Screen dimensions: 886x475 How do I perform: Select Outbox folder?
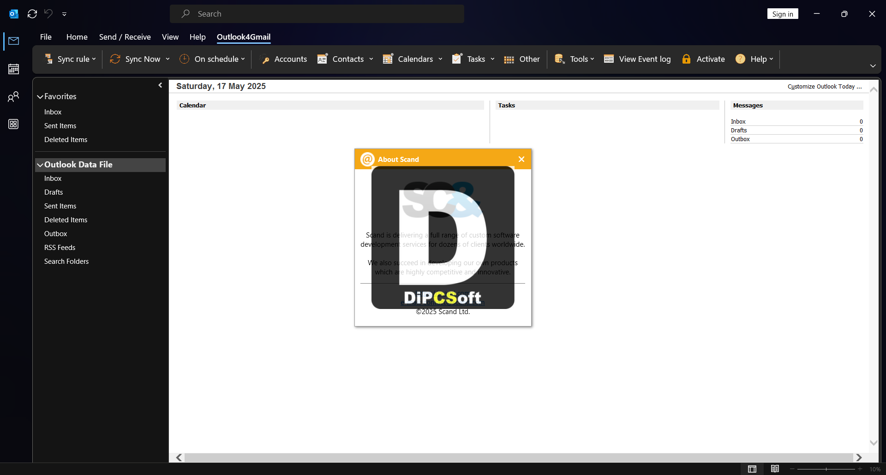coord(55,234)
